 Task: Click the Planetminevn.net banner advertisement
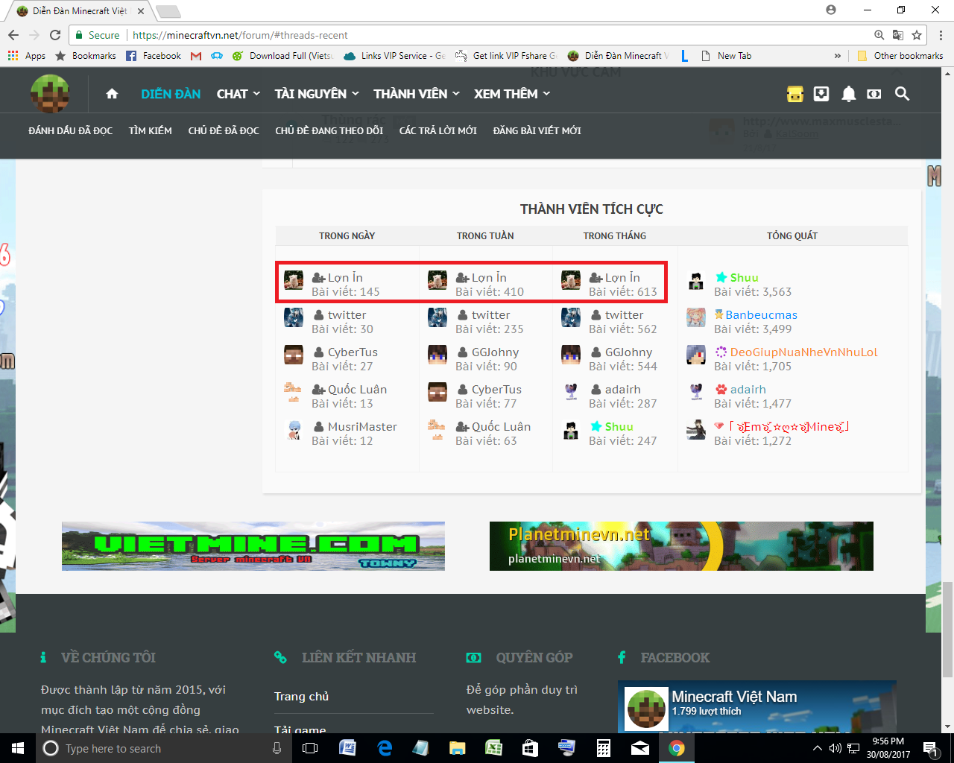[680, 545]
